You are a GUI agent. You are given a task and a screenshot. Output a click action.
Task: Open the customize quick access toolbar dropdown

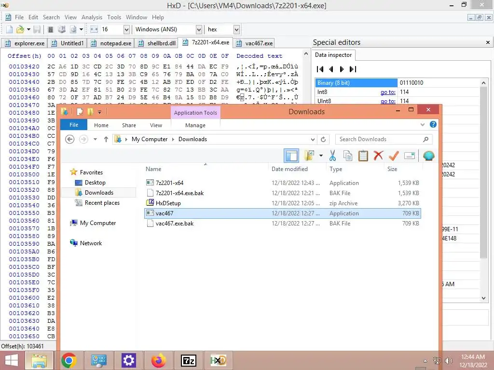coord(99,112)
